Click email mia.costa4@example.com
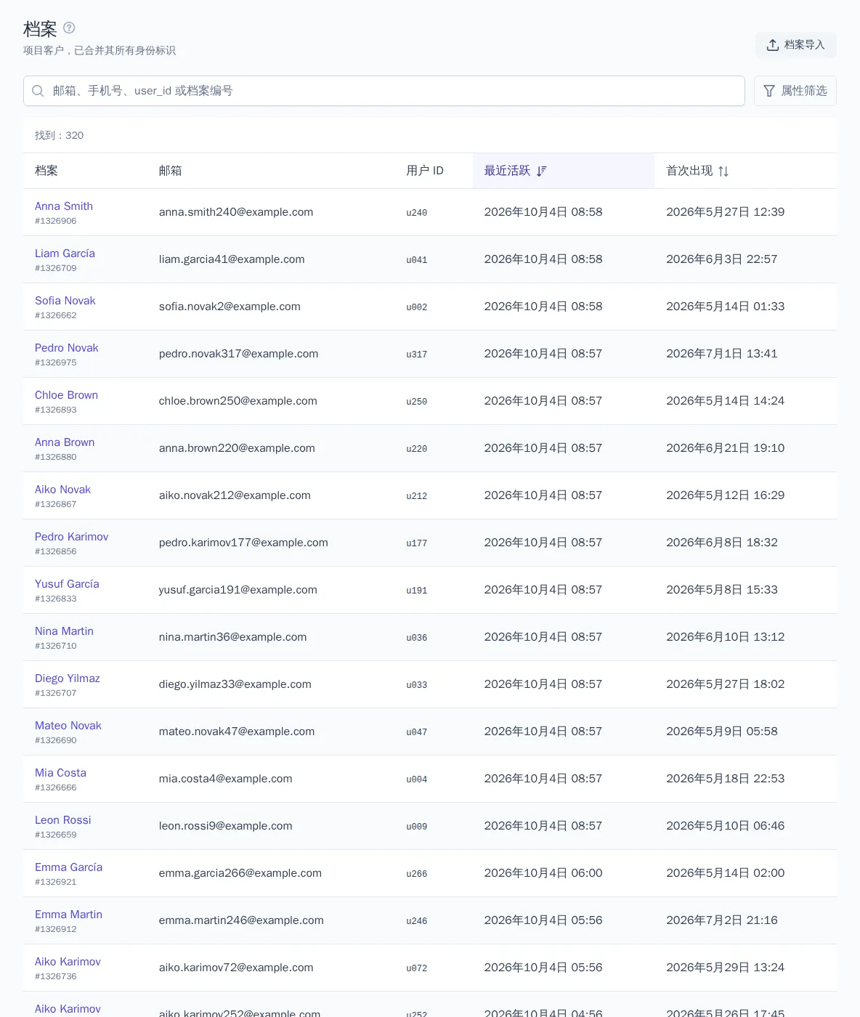The width and height of the screenshot is (860, 1017). [226, 779]
